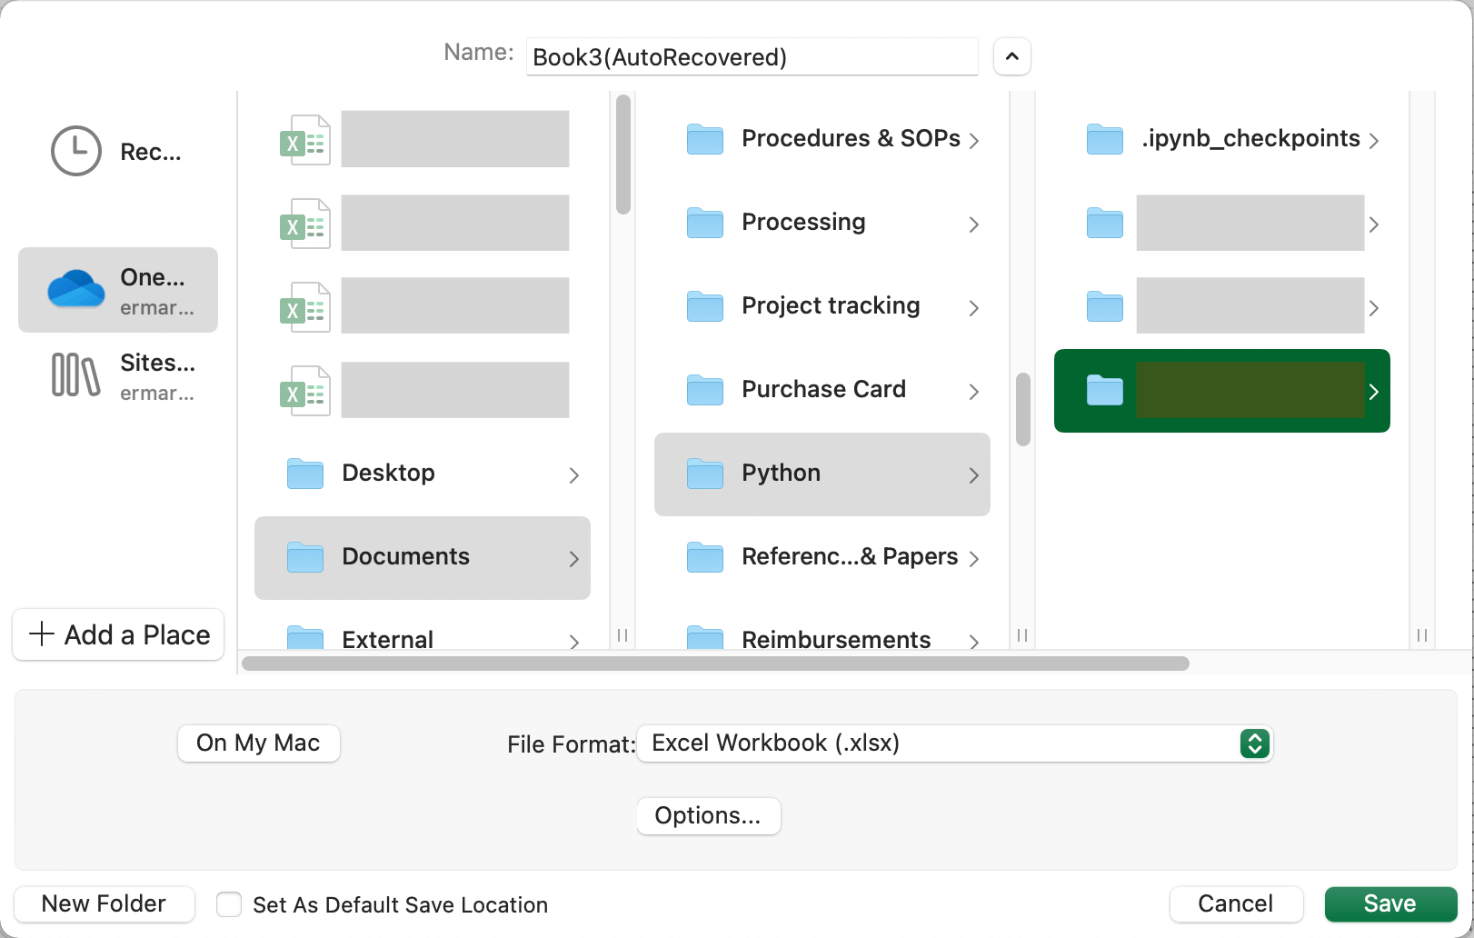The height and width of the screenshot is (938, 1474).
Task: Click the plus icon in Add a Place
Action: [x=42, y=634]
